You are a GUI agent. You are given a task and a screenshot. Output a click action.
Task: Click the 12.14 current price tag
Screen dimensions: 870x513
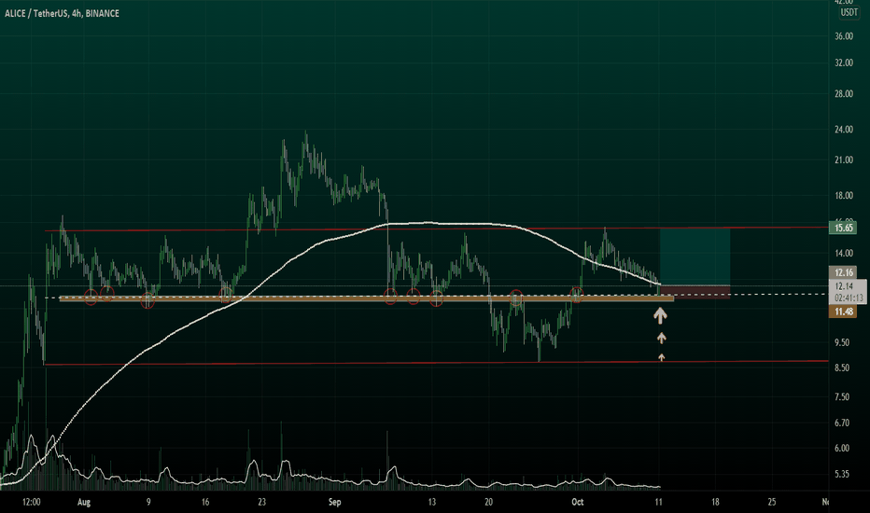pos(844,286)
